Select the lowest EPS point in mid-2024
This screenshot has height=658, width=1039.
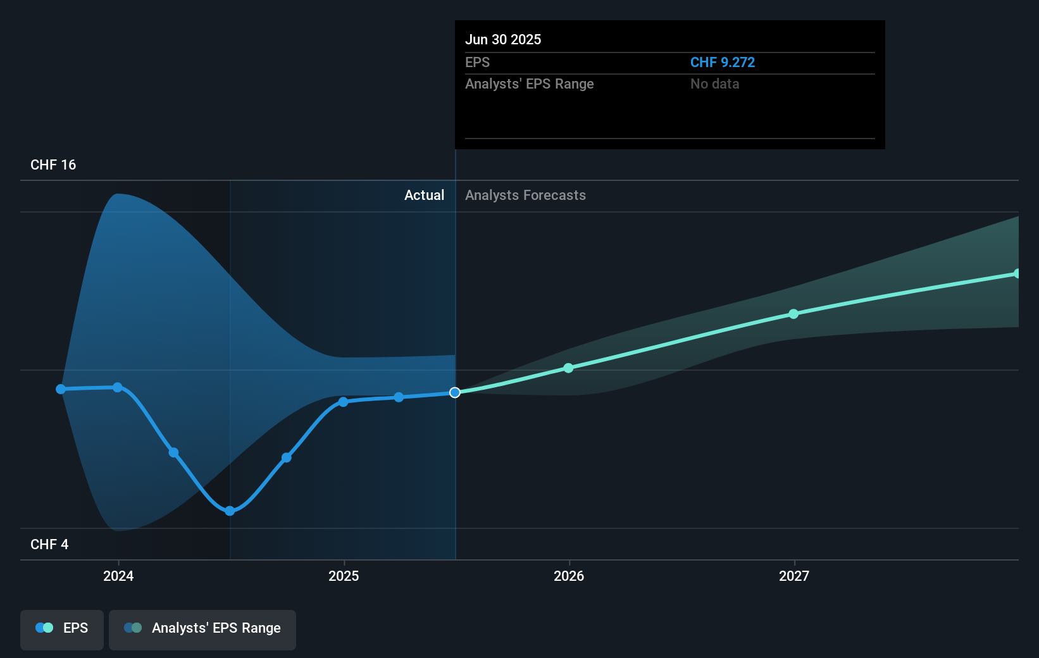point(230,511)
